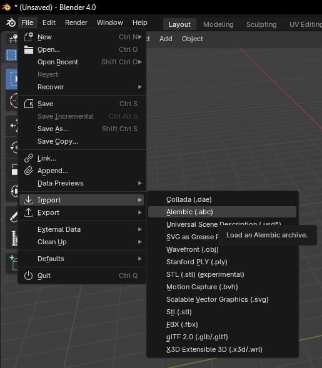Screen dimensions: 322x368
Task: Expand the External Data submenu
Action: tap(140, 229)
